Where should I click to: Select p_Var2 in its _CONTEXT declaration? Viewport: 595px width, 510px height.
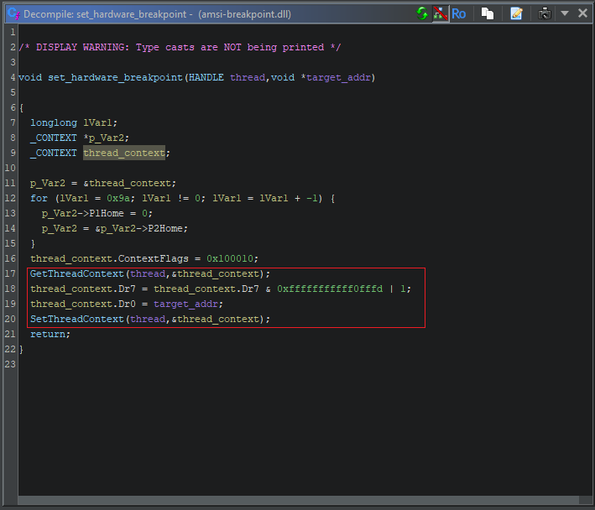tap(107, 138)
